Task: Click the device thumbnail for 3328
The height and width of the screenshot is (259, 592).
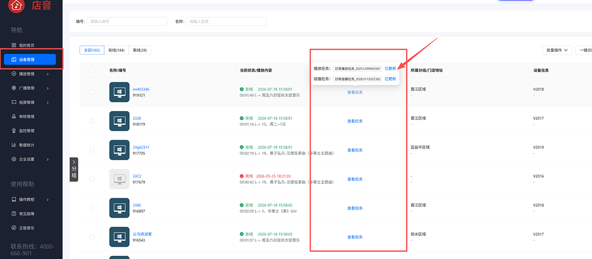Action: tap(120, 121)
